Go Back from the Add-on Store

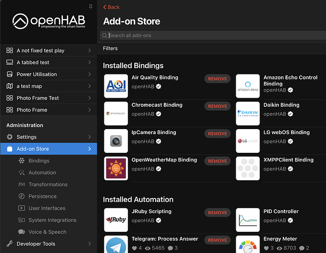(x=111, y=7)
